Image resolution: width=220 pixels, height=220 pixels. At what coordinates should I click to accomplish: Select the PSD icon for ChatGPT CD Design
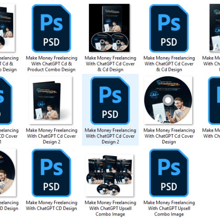(x=51, y=173)
